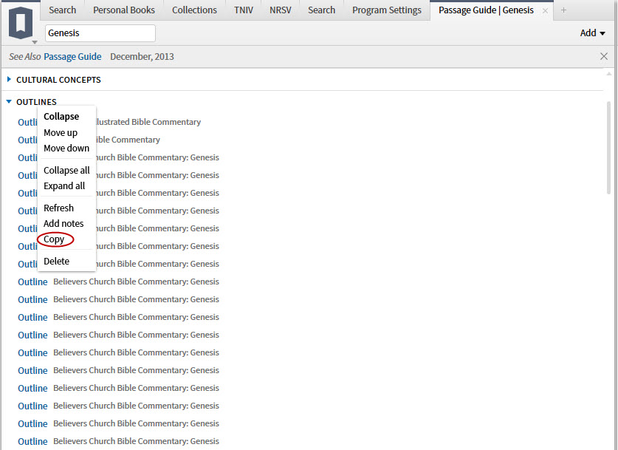Image resolution: width=618 pixels, height=450 pixels.
Task: Expand the Cultural Concepts section
Action: click(x=9, y=80)
